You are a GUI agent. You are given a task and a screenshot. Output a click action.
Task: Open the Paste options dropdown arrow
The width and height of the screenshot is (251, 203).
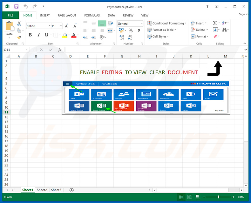tap(9, 38)
